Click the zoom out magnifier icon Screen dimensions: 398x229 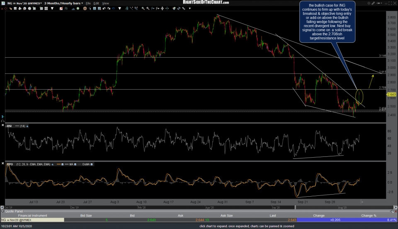click(148, 9)
